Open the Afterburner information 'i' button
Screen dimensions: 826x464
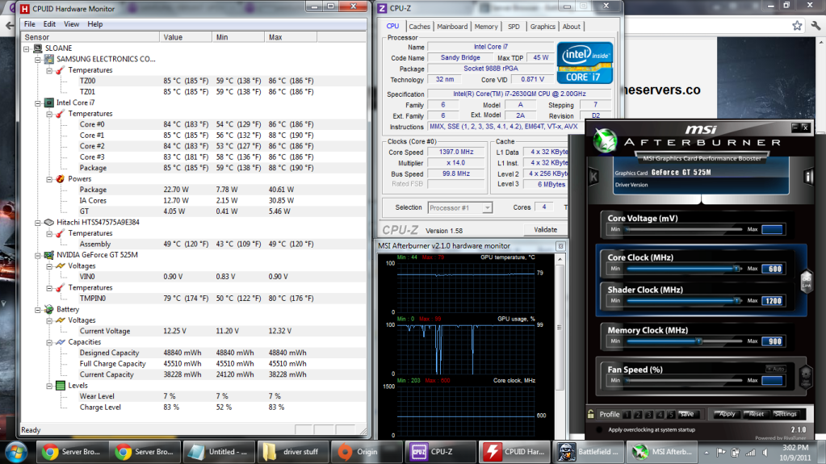tap(808, 177)
